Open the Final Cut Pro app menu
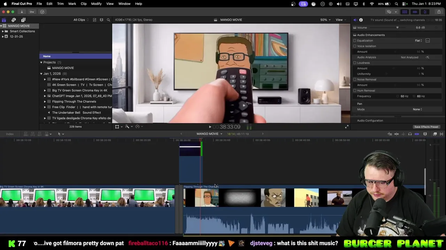 22,4
